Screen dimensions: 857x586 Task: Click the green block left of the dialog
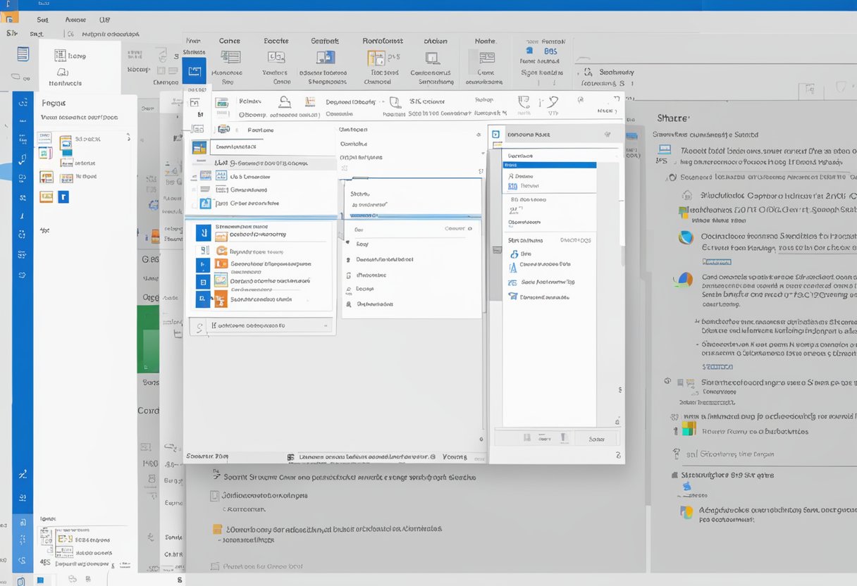tap(147, 339)
